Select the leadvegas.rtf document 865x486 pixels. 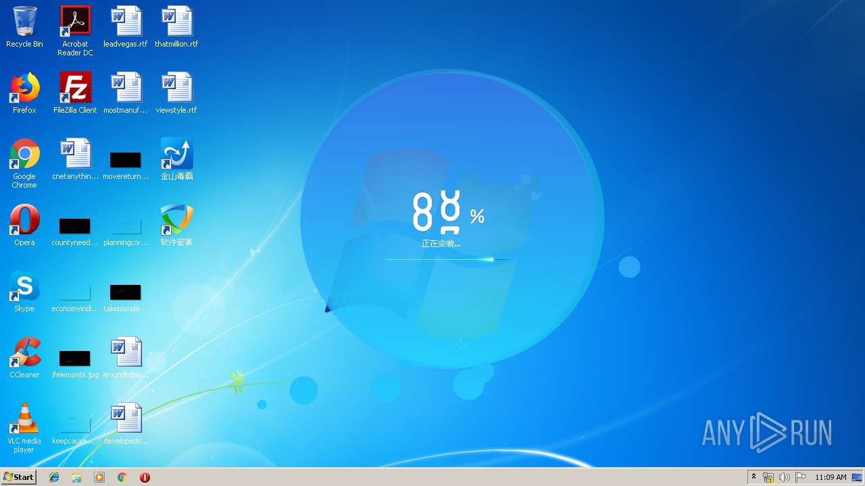pyautogui.click(x=126, y=28)
